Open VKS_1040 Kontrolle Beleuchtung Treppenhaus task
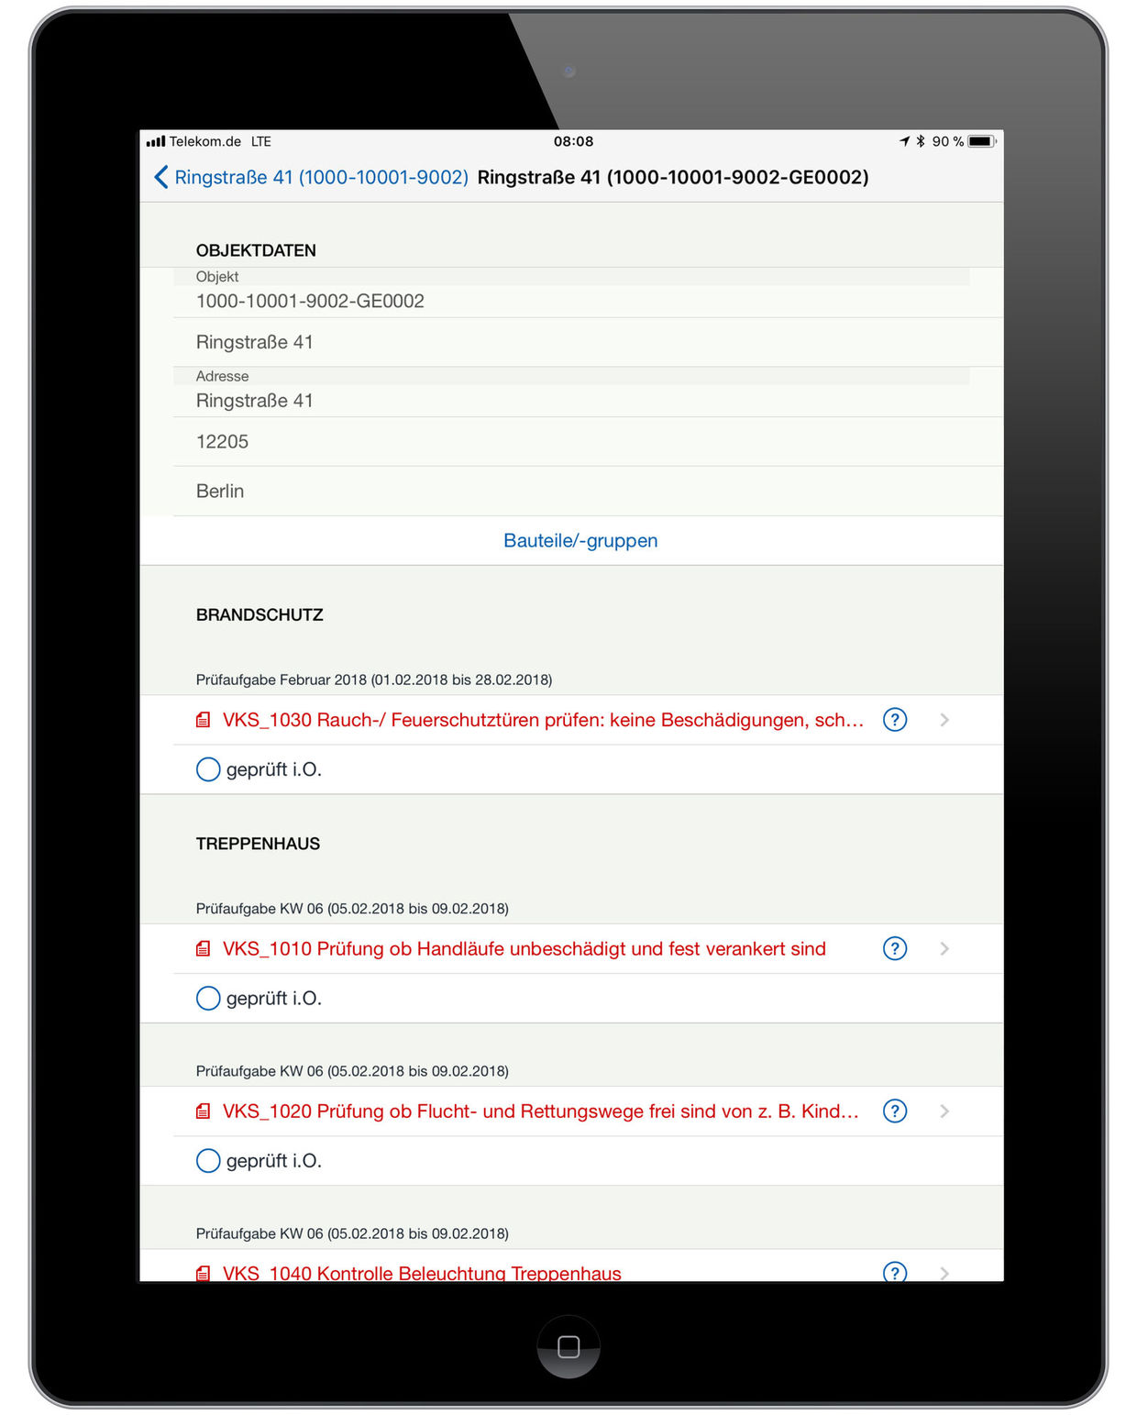 (422, 1272)
